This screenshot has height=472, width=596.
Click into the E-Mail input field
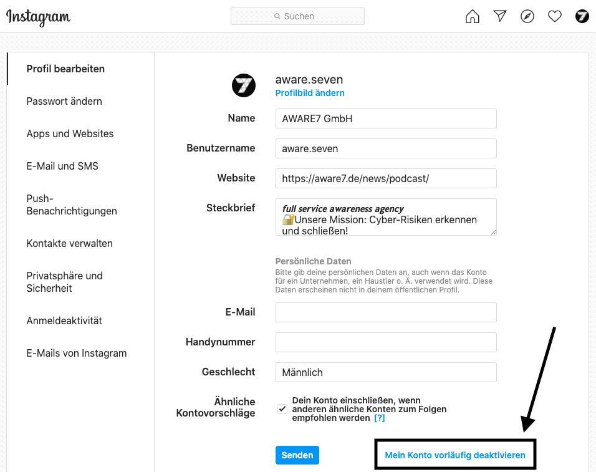(385, 312)
